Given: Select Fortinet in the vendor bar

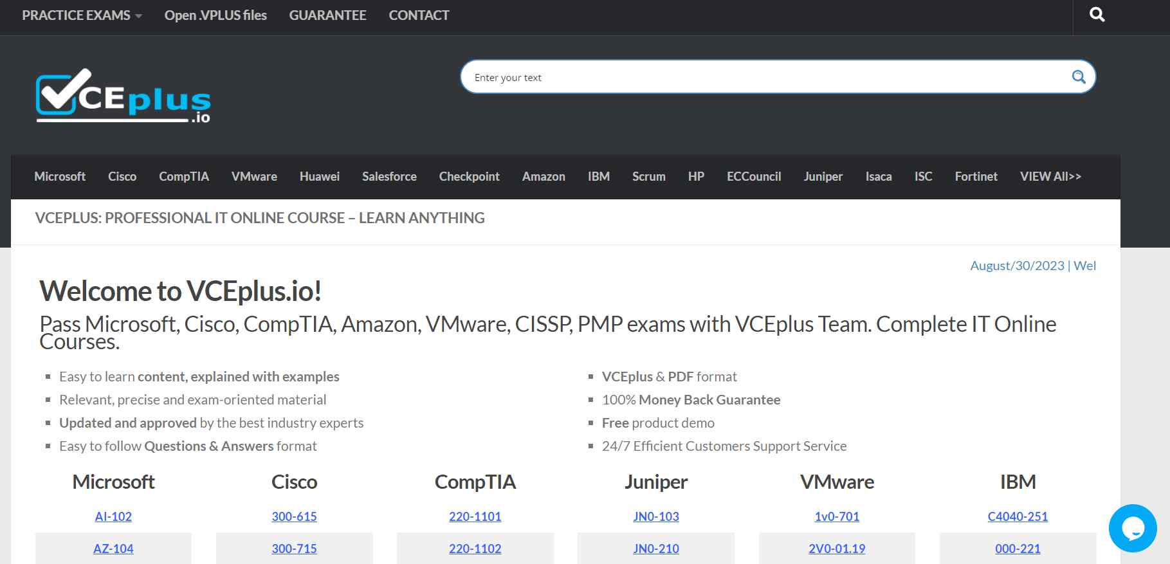Looking at the screenshot, I should tap(976, 176).
